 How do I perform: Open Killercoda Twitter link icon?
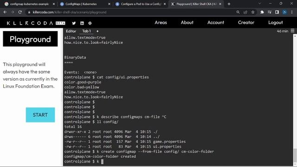click(x=74, y=23)
